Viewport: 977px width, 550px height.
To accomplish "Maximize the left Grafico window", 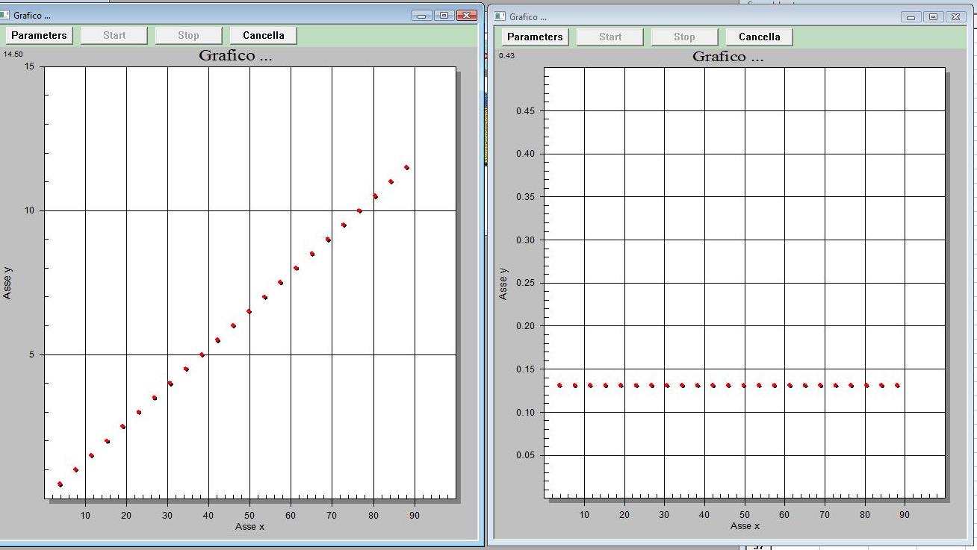I will 444,15.
